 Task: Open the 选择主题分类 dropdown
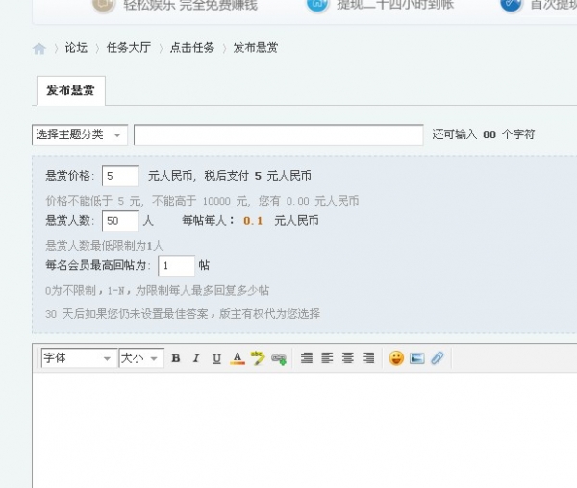click(80, 134)
